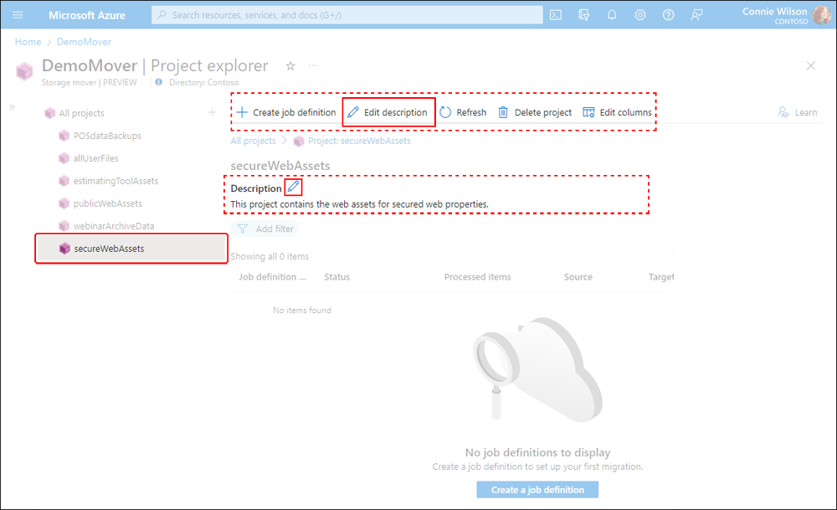Select publicWebAssets project

tap(100, 203)
